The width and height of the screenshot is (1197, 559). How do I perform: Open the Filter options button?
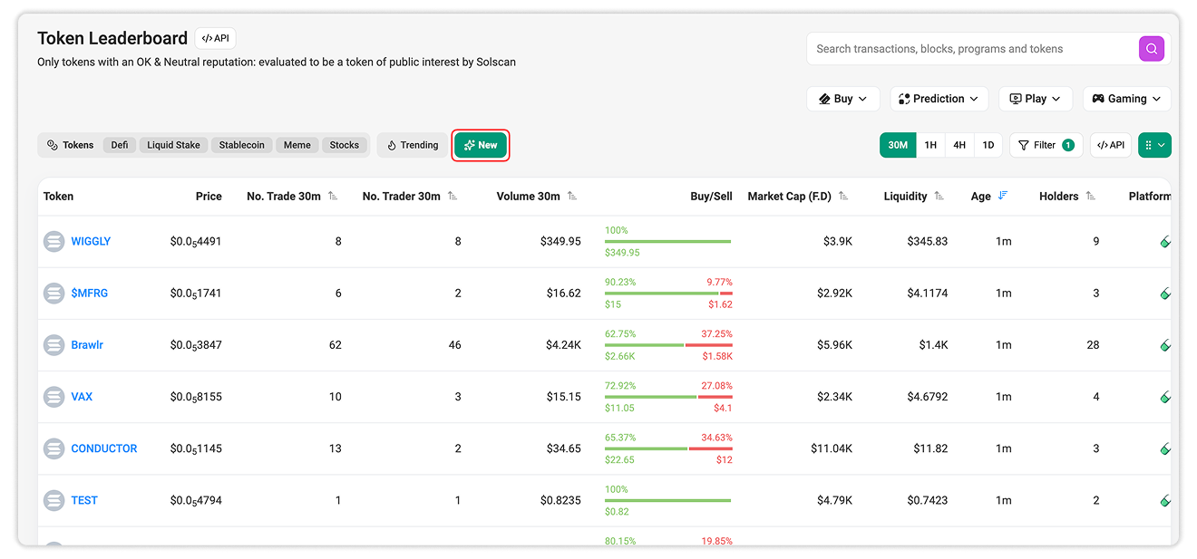pos(1046,145)
